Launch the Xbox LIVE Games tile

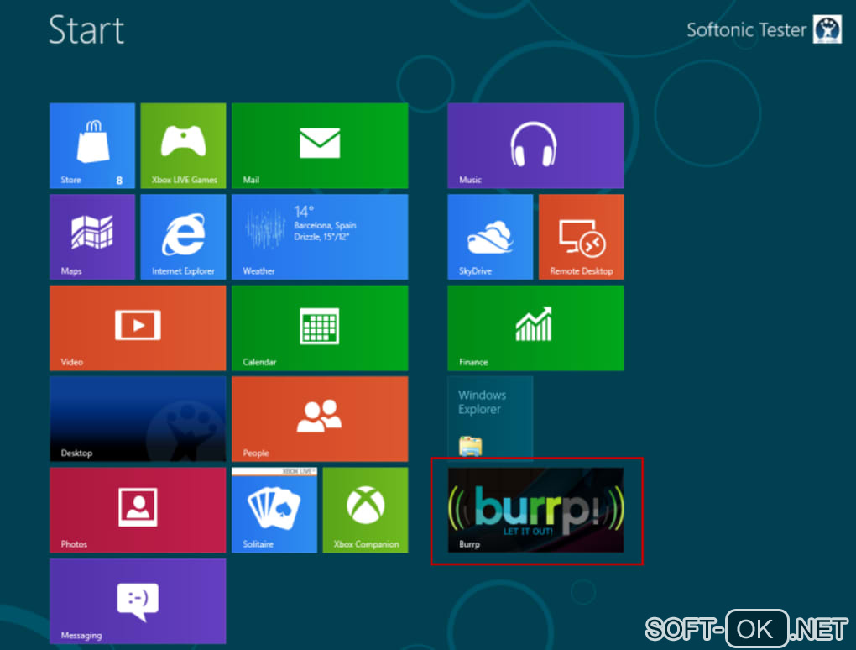click(183, 146)
